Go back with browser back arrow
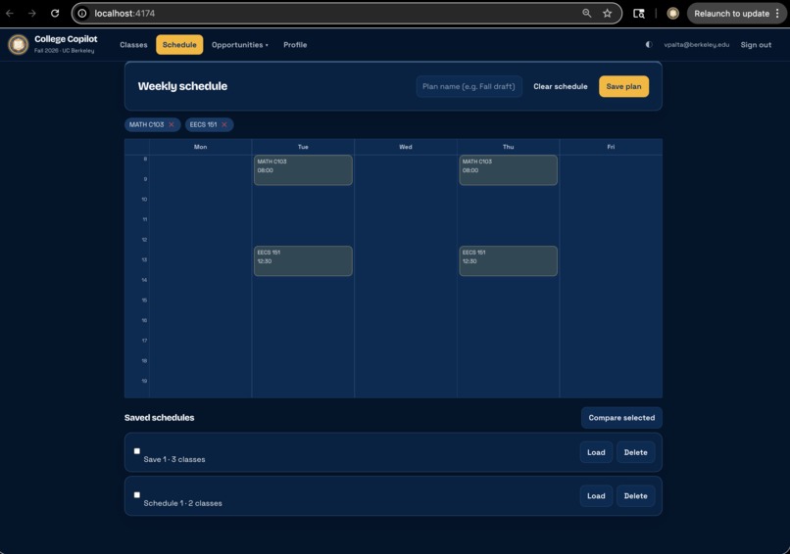 click(x=10, y=13)
